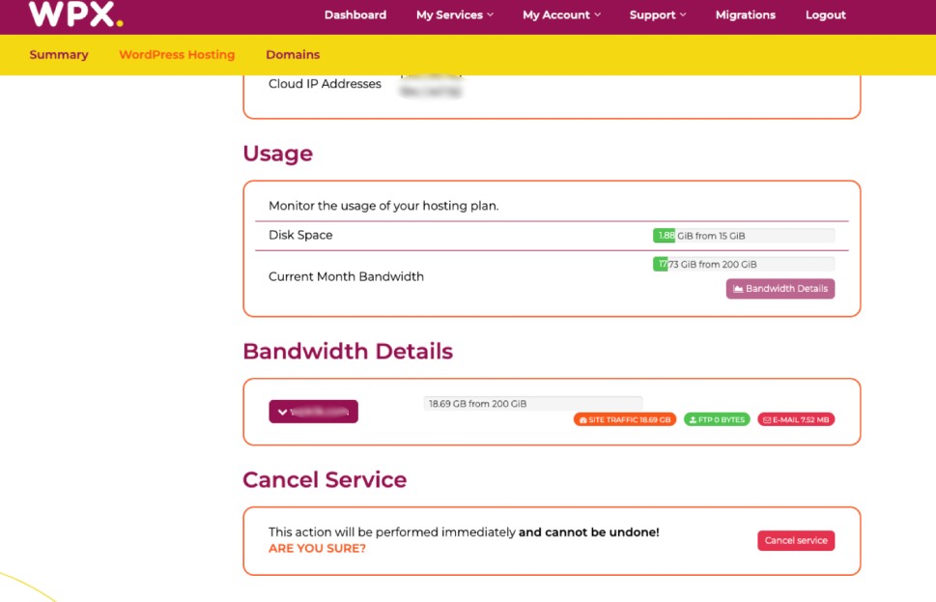Click the Site Traffic 18.69 GB badge
936x602 pixels.
pos(625,420)
